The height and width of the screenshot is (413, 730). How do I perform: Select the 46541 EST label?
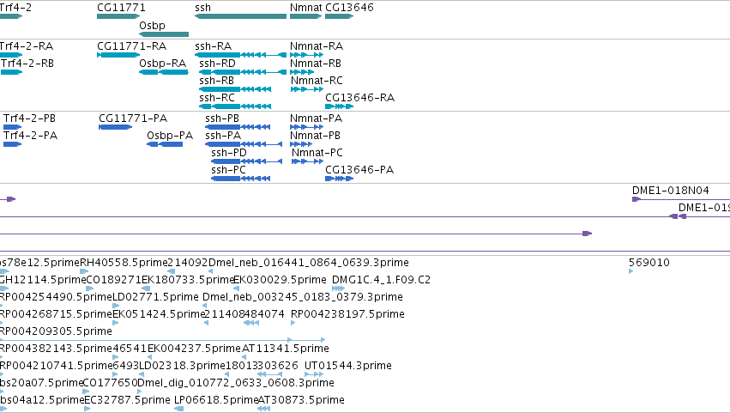pos(130,349)
